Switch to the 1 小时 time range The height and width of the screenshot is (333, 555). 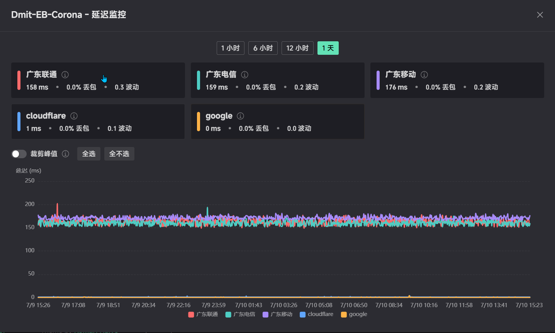[x=231, y=48]
